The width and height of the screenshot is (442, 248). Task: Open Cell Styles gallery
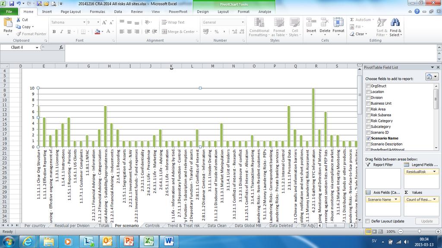click(295, 27)
